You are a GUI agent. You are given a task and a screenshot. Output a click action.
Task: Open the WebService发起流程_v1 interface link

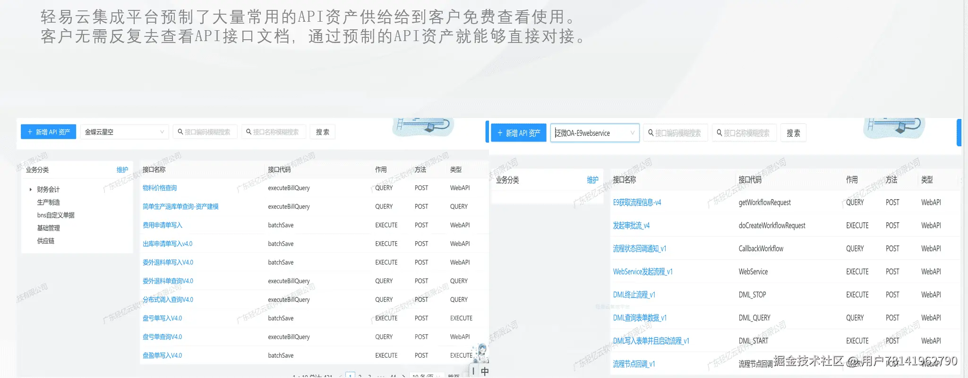point(642,272)
